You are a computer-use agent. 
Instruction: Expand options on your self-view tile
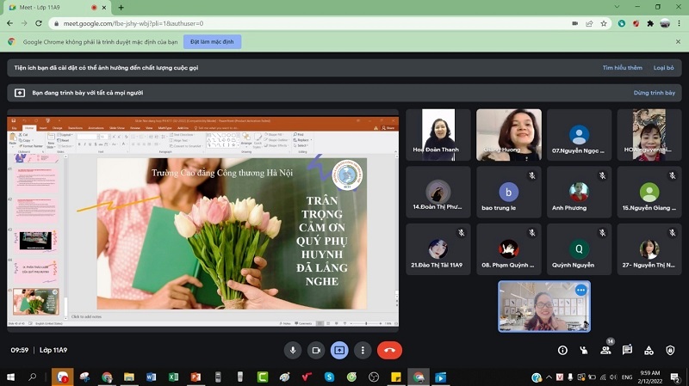click(x=580, y=291)
